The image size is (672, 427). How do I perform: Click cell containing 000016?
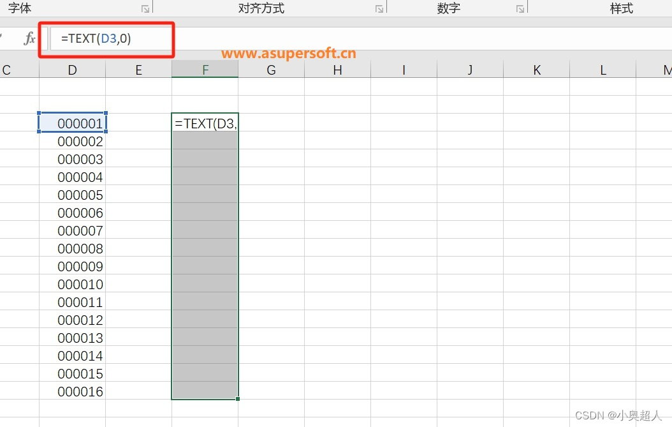(72, 391)
